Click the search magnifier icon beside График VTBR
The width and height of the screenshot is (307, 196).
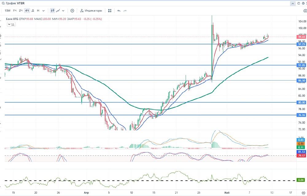click(3, 3)
